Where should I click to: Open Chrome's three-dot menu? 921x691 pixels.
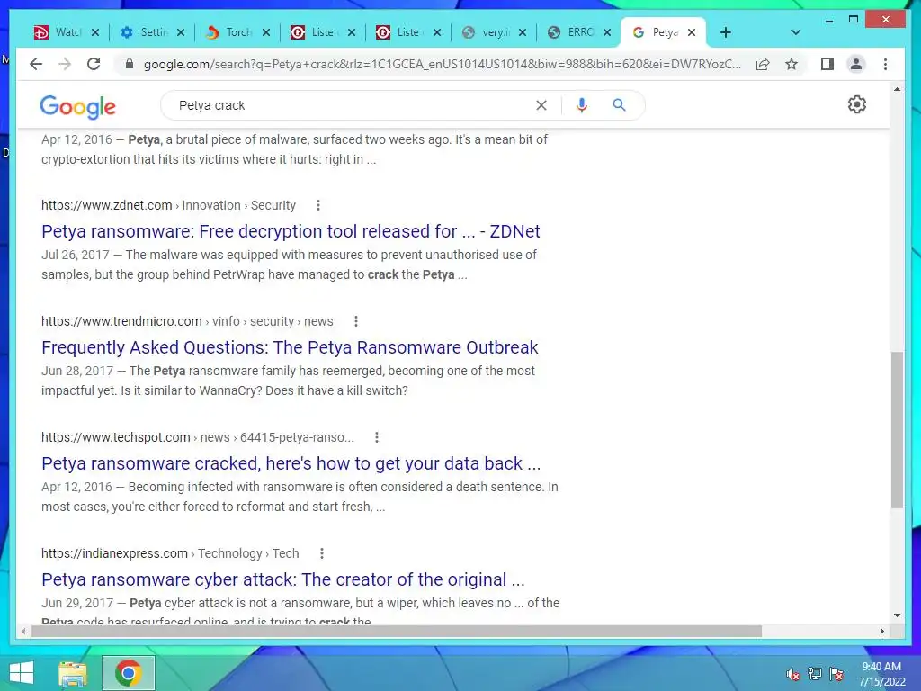(885, 64)
